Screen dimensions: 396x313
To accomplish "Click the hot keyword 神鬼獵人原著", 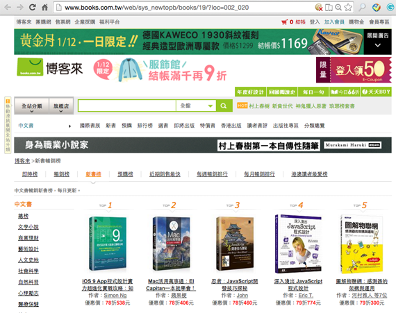I will click(311, 106).
